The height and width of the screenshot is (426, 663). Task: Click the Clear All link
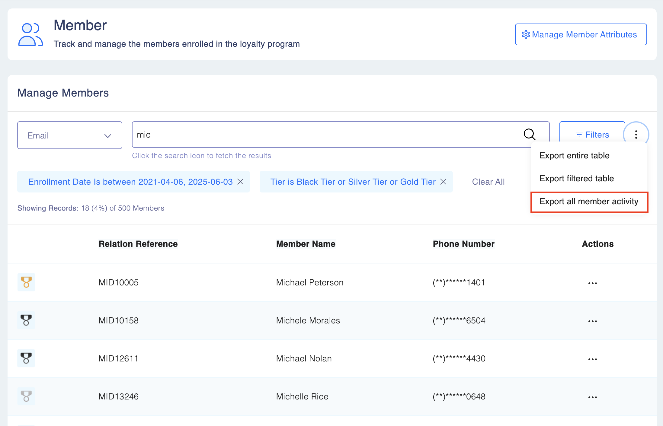(488, 182)
